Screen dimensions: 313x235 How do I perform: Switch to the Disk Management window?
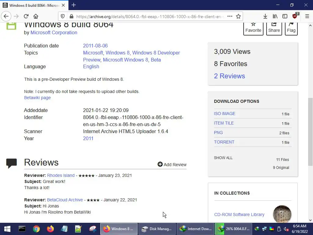157,229
